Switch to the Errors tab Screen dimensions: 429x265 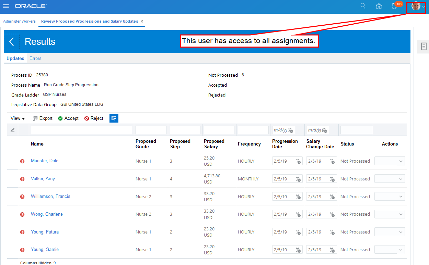pyautogui.click(x=35, y=59)
